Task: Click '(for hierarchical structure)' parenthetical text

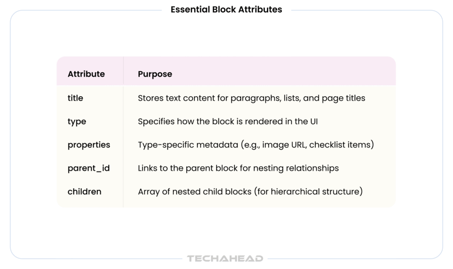Action: [x=308, y=191]
